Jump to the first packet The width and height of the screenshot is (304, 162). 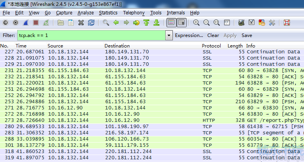147,23
